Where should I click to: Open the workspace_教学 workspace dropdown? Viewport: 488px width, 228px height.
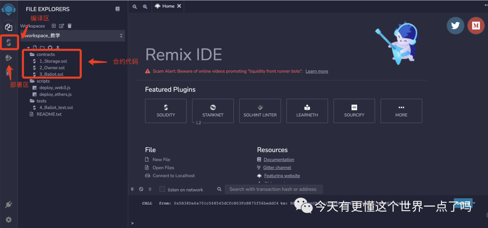(x=73, y=36)
